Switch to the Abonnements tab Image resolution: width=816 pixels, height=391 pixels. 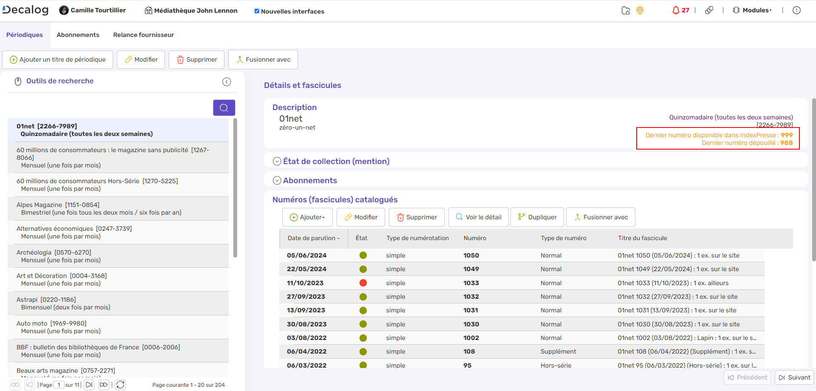[x=78, y=35]
